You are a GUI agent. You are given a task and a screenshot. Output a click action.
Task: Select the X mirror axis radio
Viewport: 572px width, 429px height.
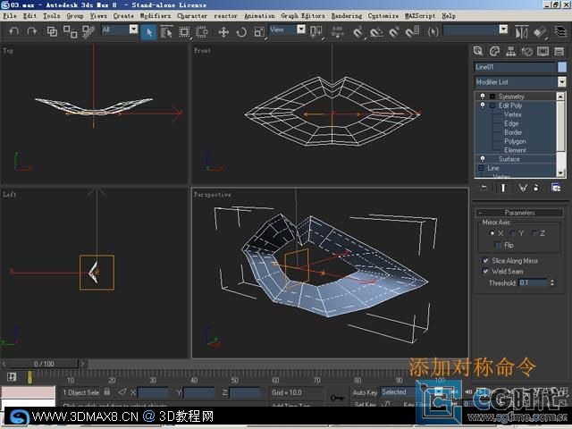coord(492,233)
